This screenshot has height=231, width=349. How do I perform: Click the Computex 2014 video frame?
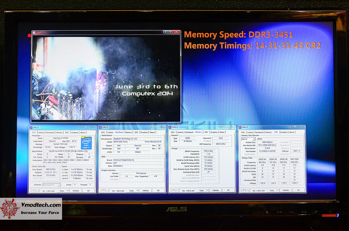tap(106, 78)
